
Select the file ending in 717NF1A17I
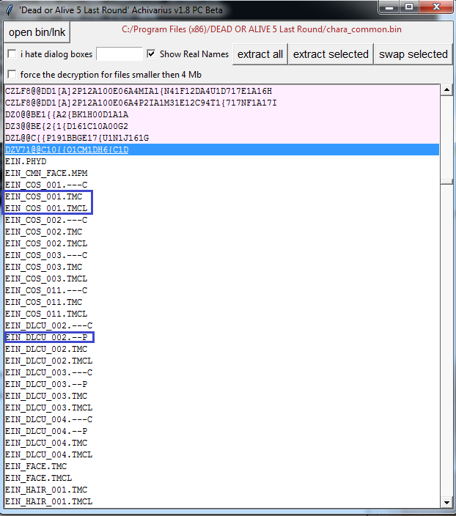pos(222,103)
